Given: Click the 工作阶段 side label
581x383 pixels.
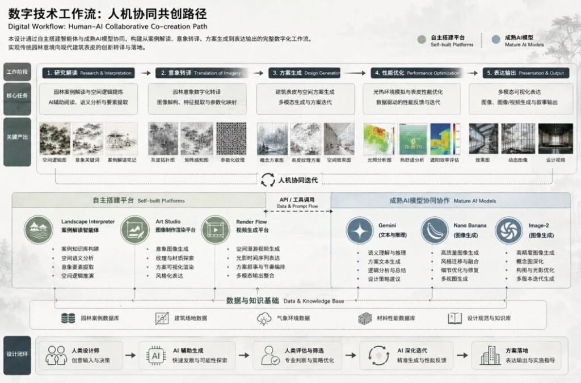Looking at the screenshot, I should pyautogui.click(x=17, y=72).
